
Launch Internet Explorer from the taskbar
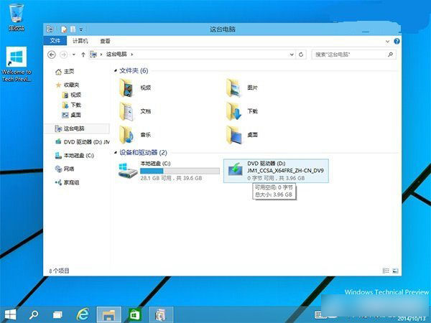83,314
